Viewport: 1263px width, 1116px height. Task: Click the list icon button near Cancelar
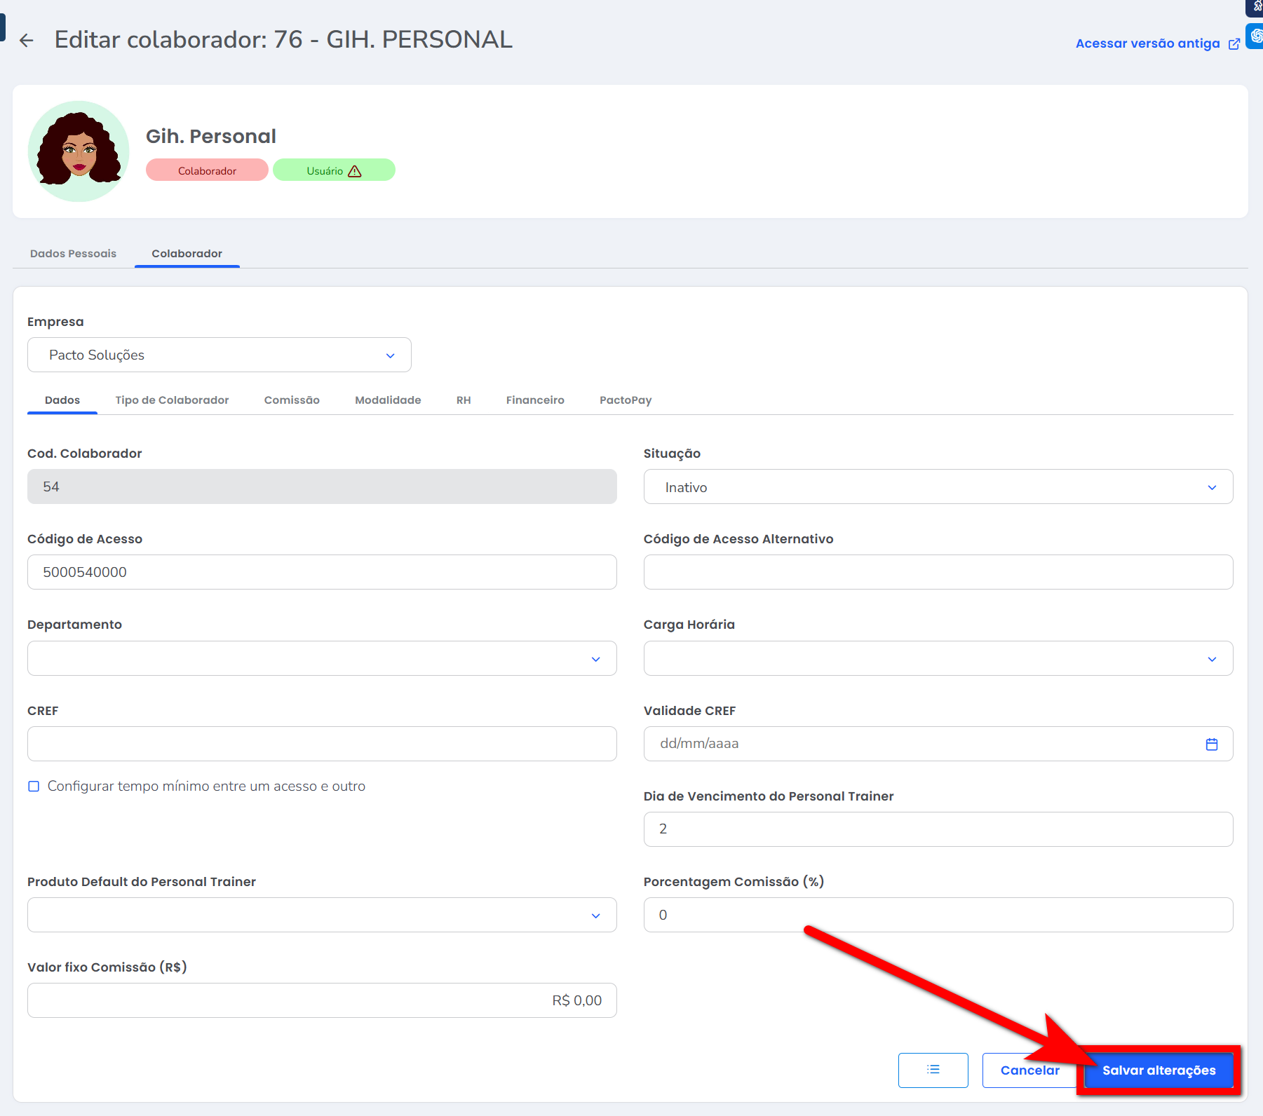[933, 1070]
